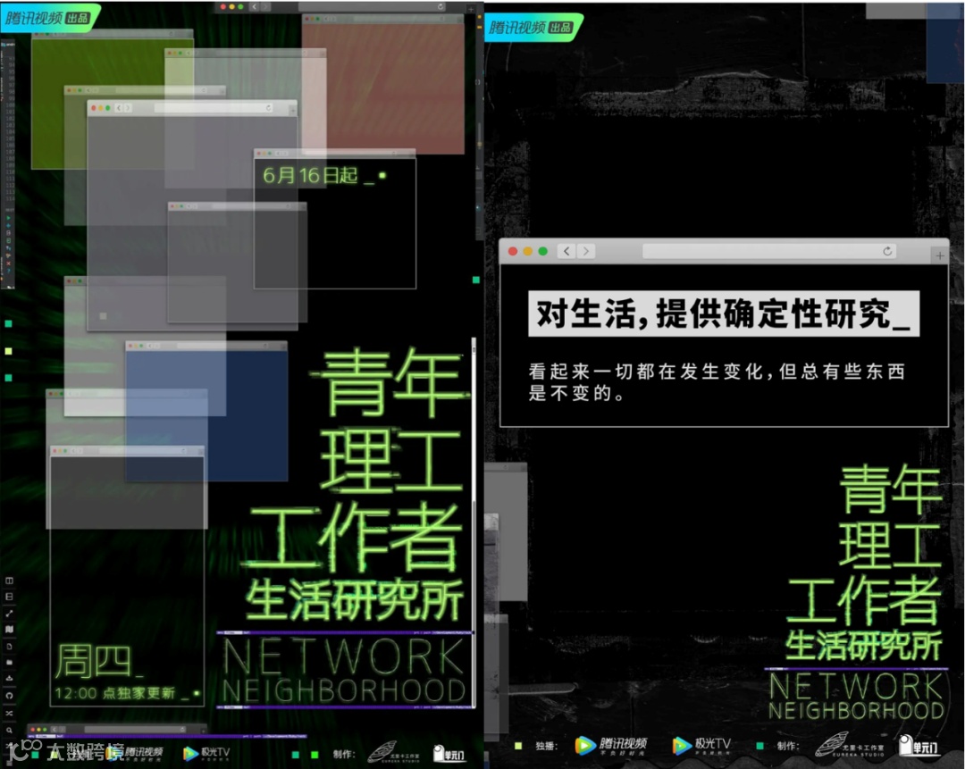Viewport: 965px width, 769px height.
Task: Click the diagonal expand arrow icon in sidebar
Action: coord(9,613)
